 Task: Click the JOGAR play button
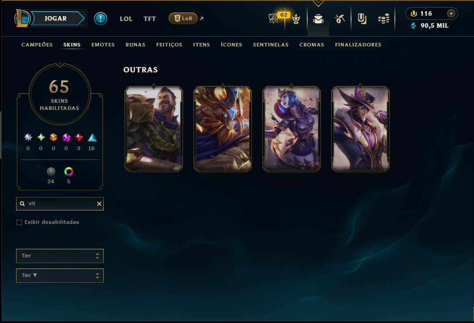(x=56, y=18)
